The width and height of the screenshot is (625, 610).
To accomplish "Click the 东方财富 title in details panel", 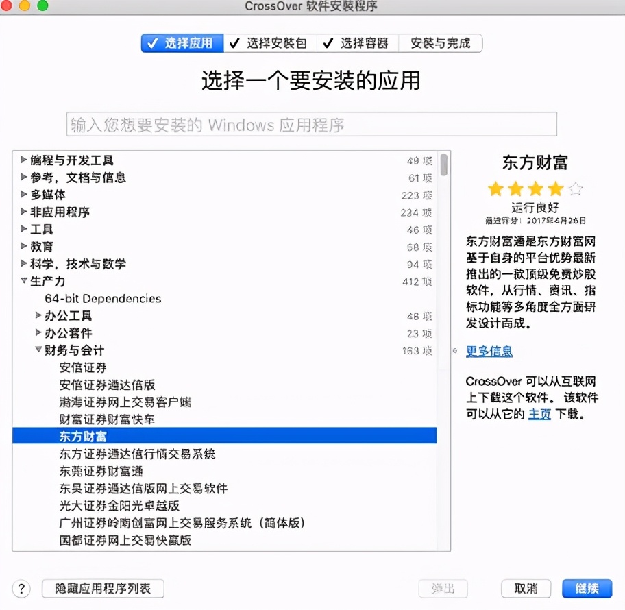I will [535, 162].
